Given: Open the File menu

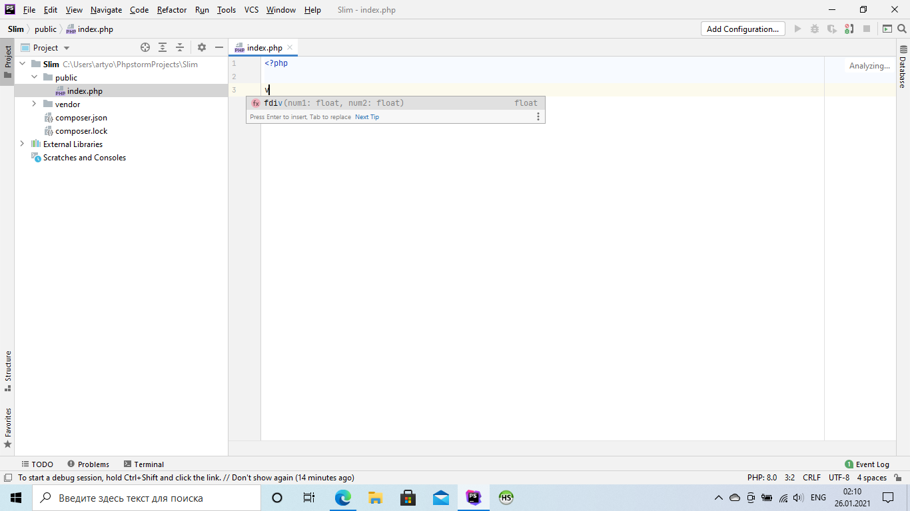Looking at the screenshot, I should pyautogui.click(x=29, y=10).
